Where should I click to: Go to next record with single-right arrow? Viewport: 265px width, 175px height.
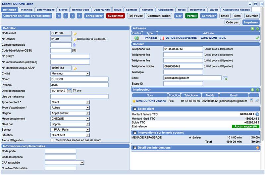(x=72, y=16)
